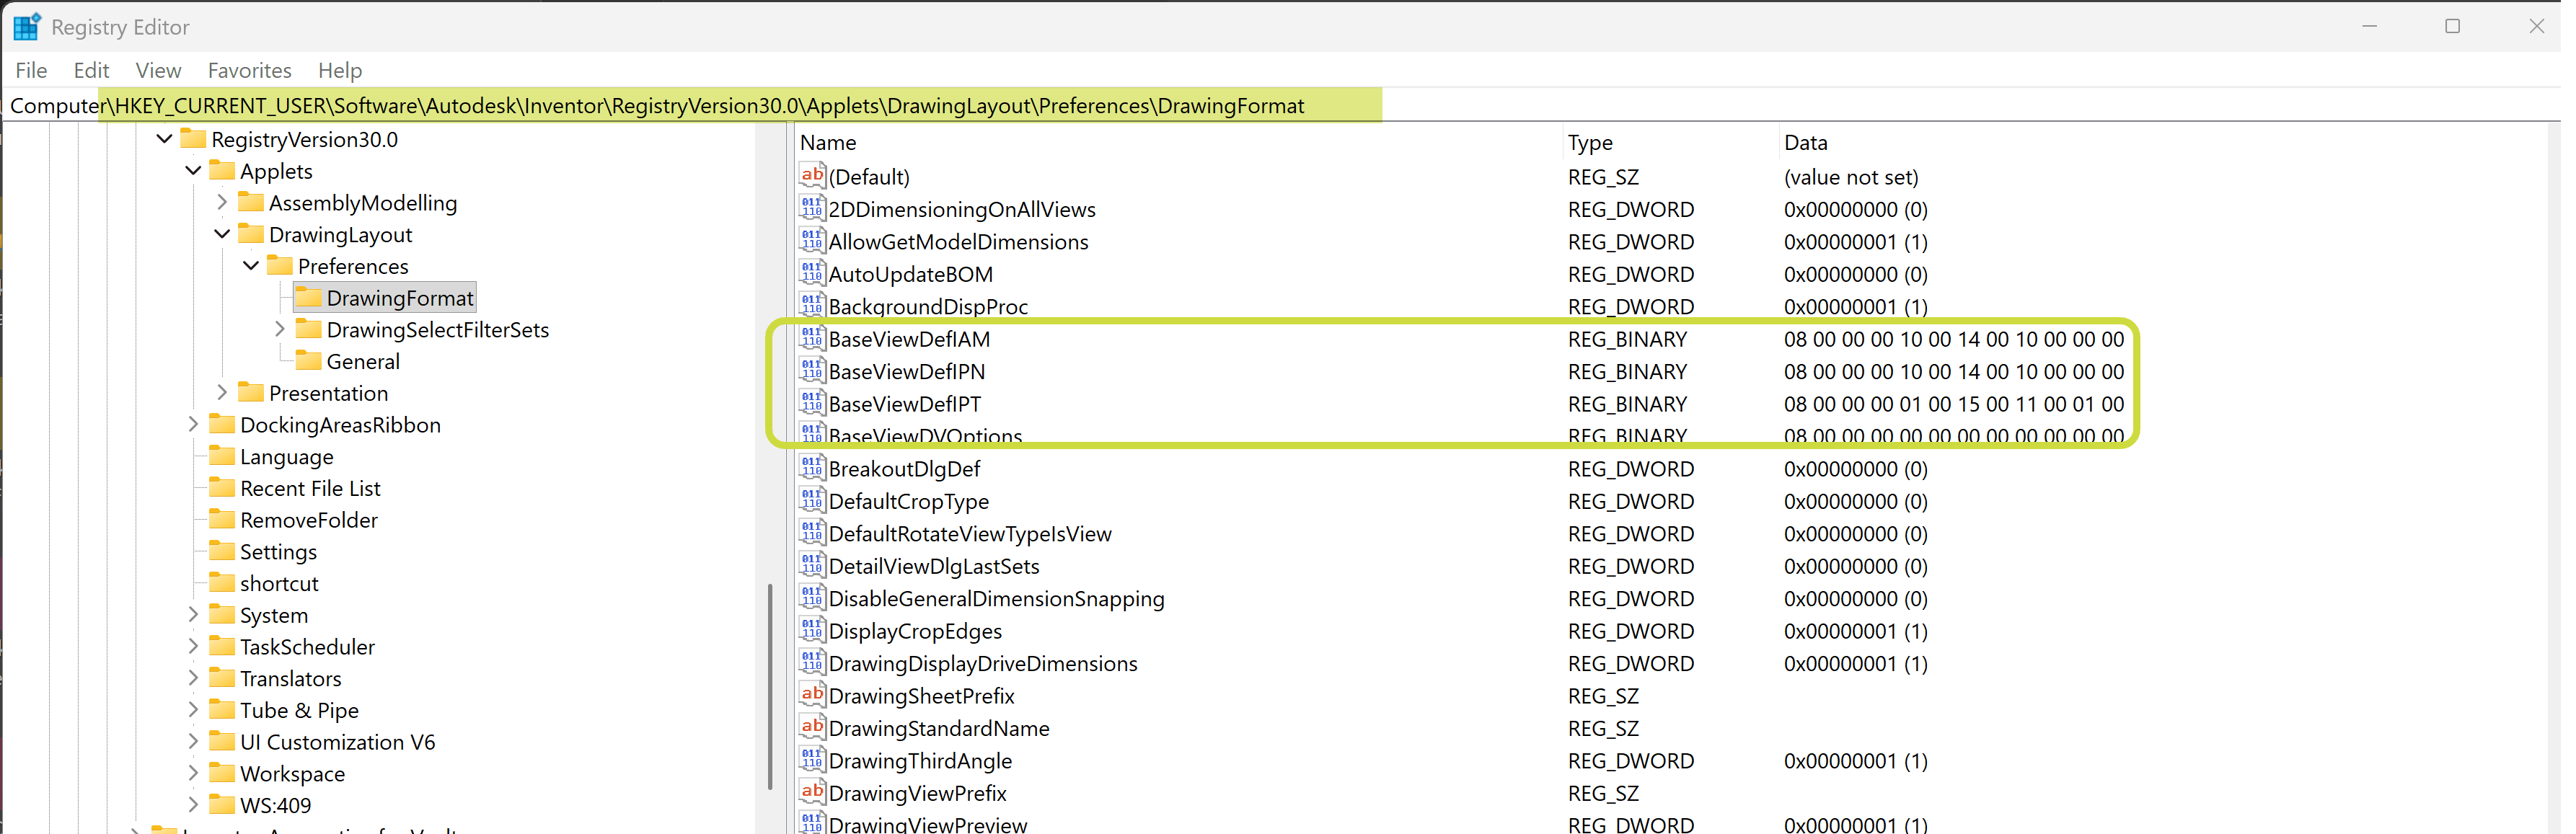
Task: Click the (Default) string value icon
Action: tap(811, 176)
